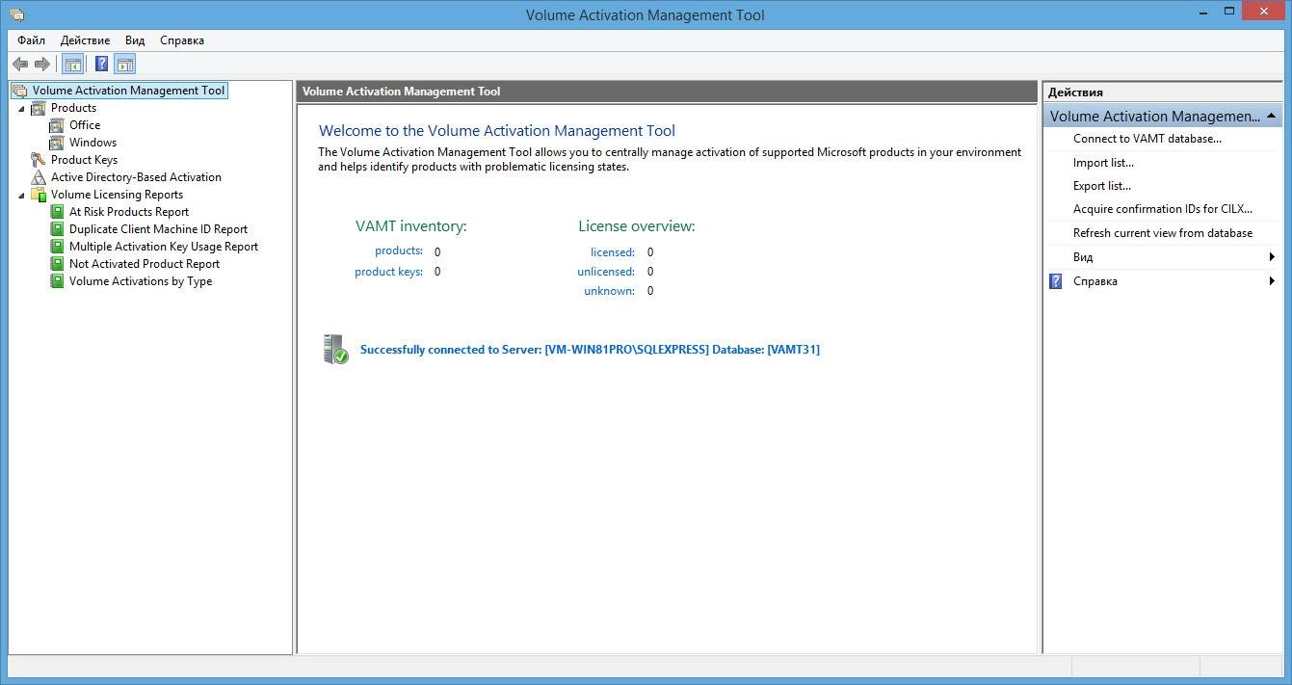This screenshot has height=685, width=1292.
Task: Click the product keys inventory link
Action: (x=388, y=272)
